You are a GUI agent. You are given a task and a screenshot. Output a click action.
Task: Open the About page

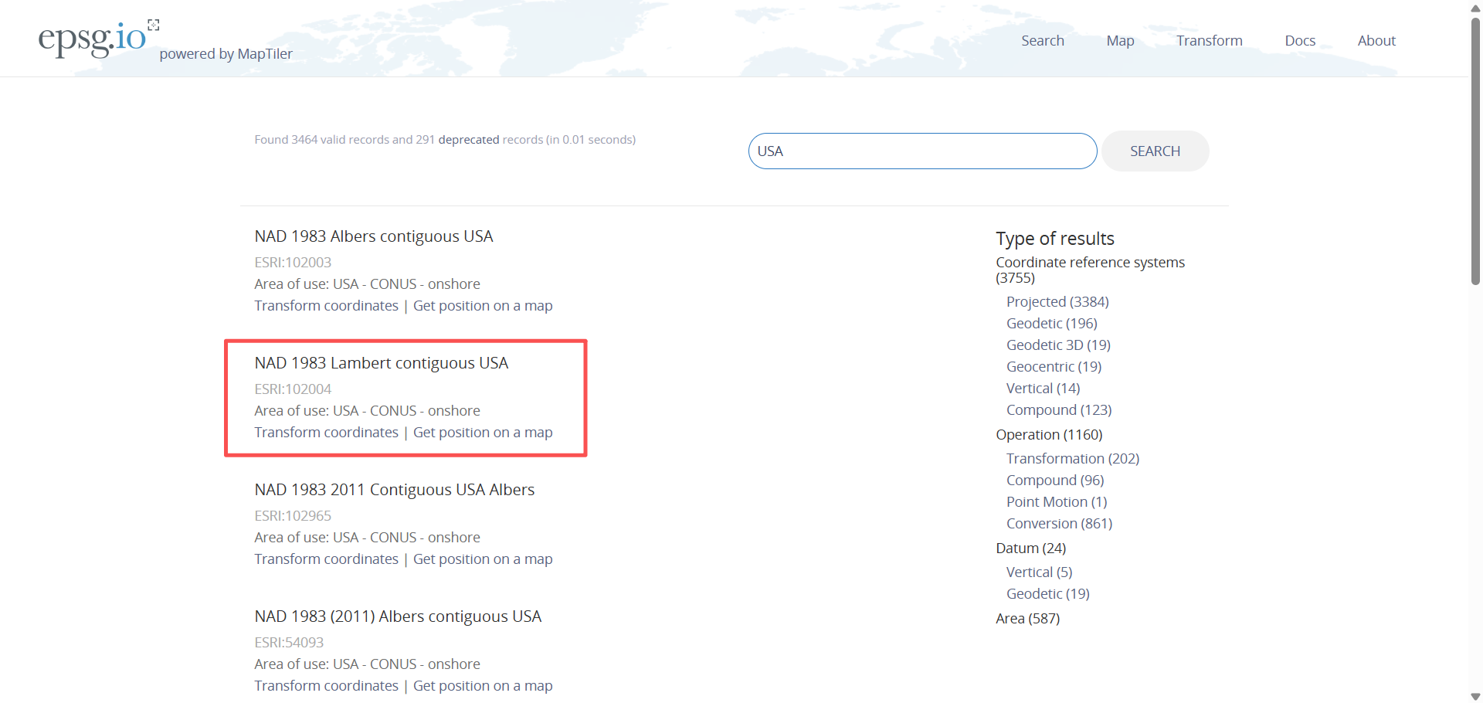(1376, 41)
